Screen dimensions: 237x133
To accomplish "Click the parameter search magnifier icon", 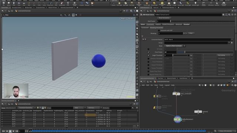I will click(229, 15).
